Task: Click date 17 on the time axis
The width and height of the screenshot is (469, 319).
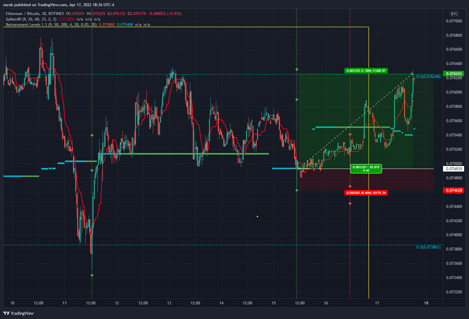Action: 377,303
